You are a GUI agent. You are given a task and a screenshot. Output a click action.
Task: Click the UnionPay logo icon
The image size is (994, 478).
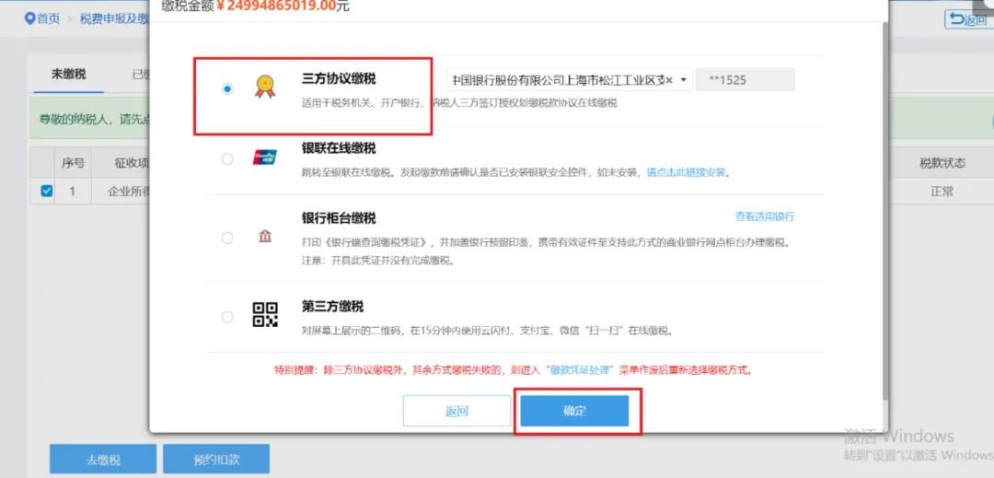tap(265, 157)
